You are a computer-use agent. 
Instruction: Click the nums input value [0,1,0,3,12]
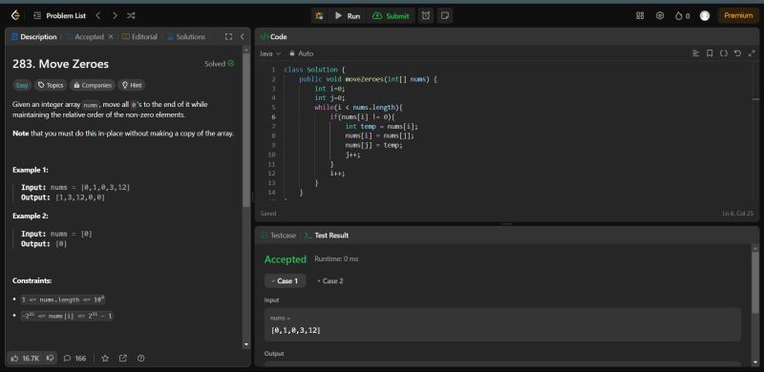[x=296, y=330]
